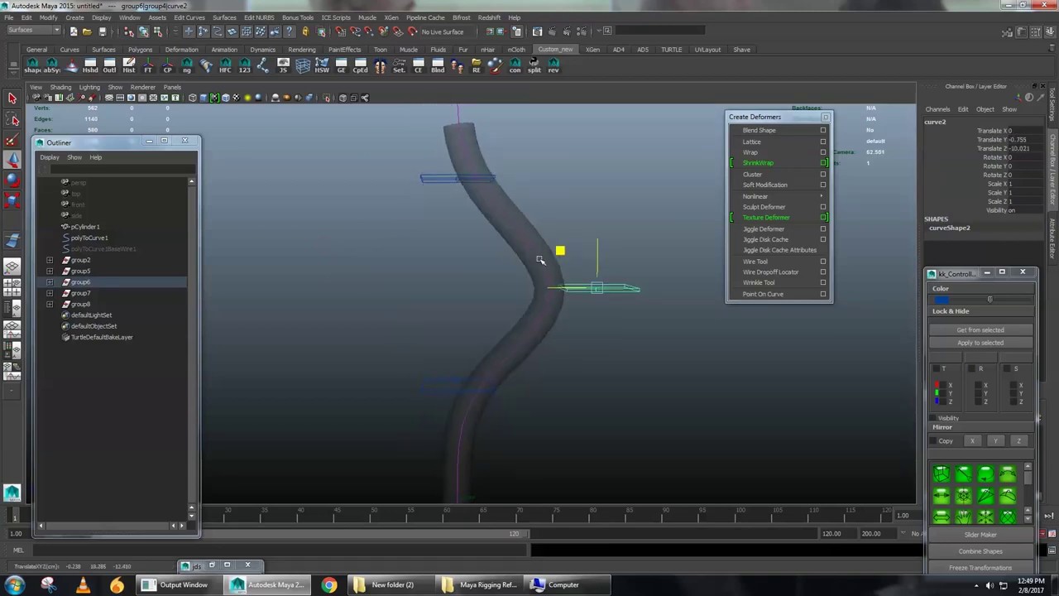Click the GE graph editor shelf icon
This screenshot has width=1059, height=596.
[x=341, y=65]
